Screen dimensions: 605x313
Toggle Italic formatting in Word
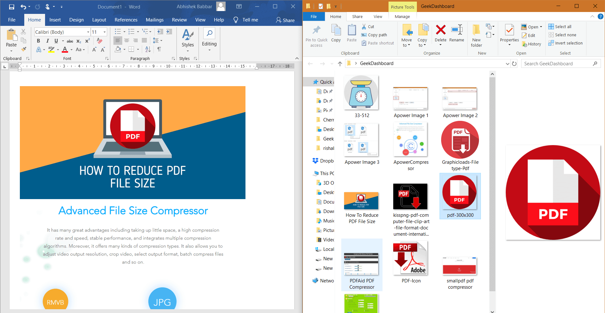coord(47,41)
